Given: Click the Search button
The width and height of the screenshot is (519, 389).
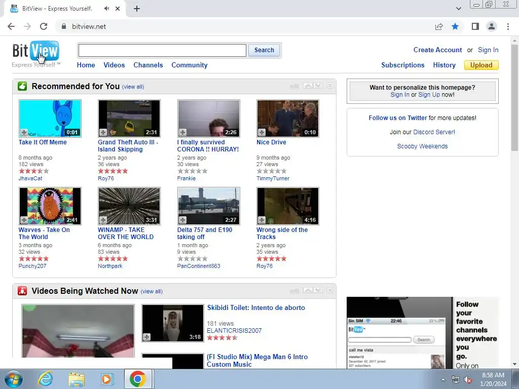Looking at the screenshot, I should coord(264,50).
